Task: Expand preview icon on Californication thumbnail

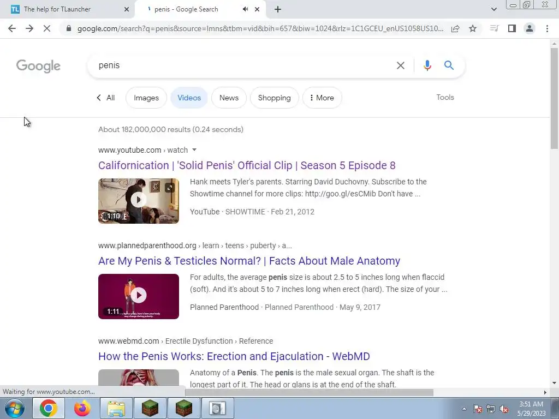Action: tap(170, 188)
